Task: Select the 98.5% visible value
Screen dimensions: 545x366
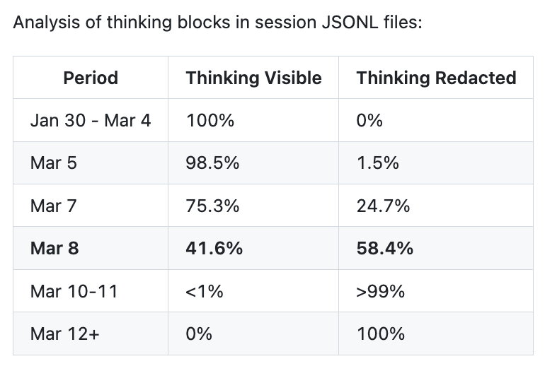Action: [213, 163]
